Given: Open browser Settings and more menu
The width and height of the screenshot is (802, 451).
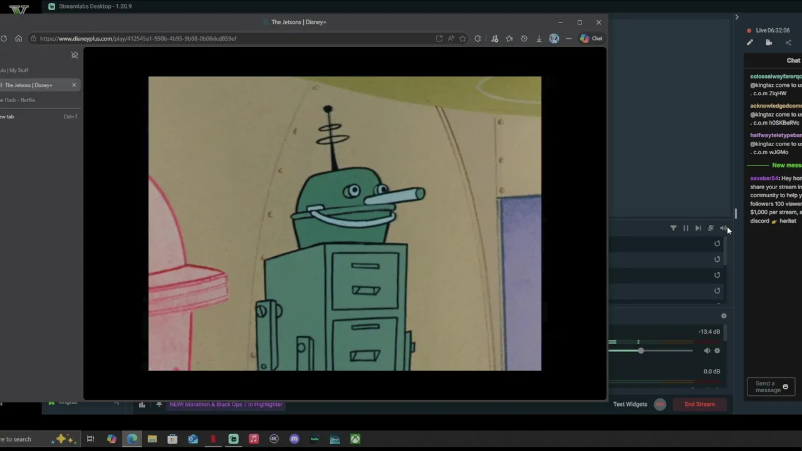Looking at the screenshot, I should (569, 39).
